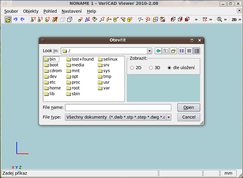Go back using the cyan arrow in the Otevřít dialog
243x178 pixels.
click(x=158, y=51)
